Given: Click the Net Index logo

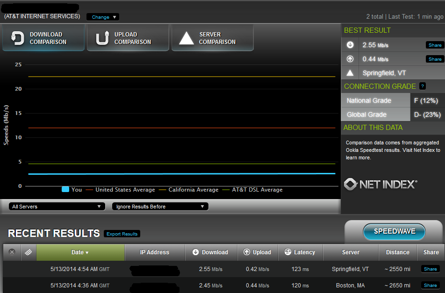Looking at the screenshot, I should point(380,184).
